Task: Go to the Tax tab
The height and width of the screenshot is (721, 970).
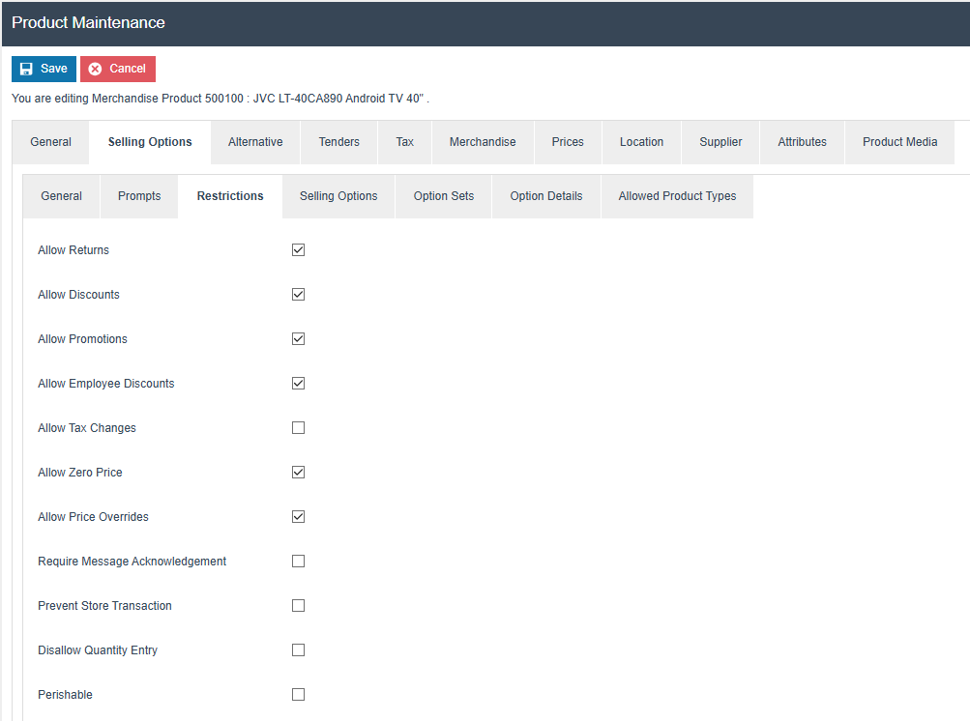Action: click(x=404, y=142)
